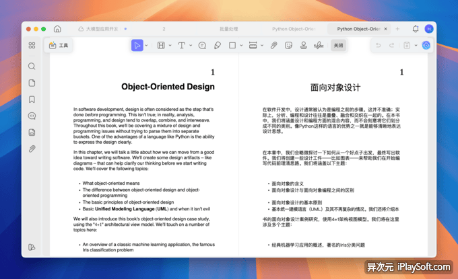Image resolution: width=458 pixels, height=279 pixels.
Task: Click chapter number 1 on left page
Action: point(213,72)
